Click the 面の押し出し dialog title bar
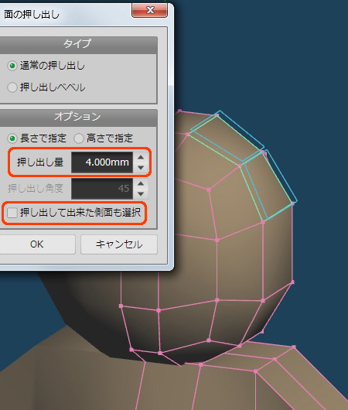This screenshot has height=410, width=348. click(66, 14)
